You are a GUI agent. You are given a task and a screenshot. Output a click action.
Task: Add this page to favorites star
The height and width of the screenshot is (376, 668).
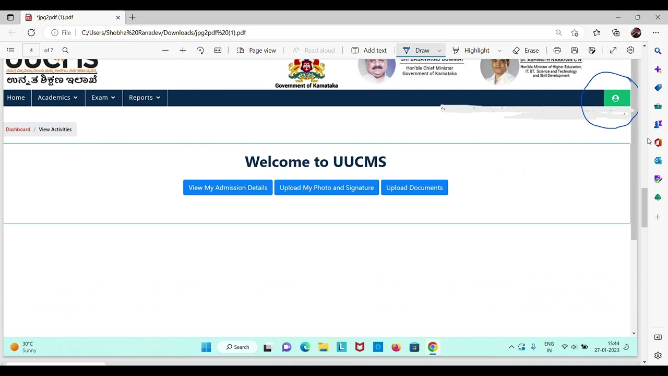575,32
